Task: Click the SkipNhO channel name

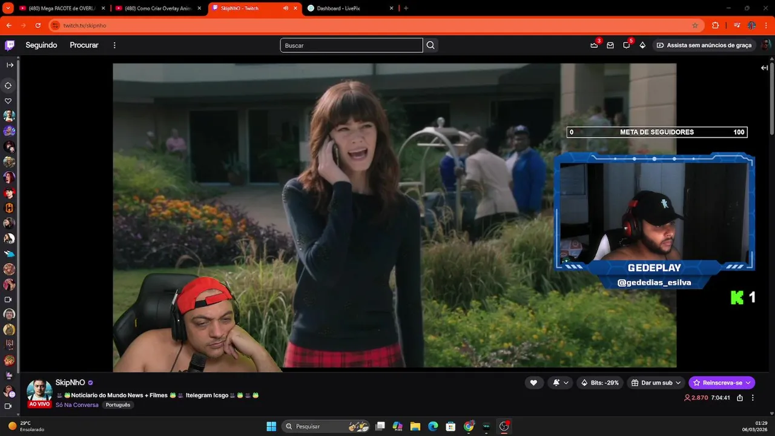Action: click(70, 383)
